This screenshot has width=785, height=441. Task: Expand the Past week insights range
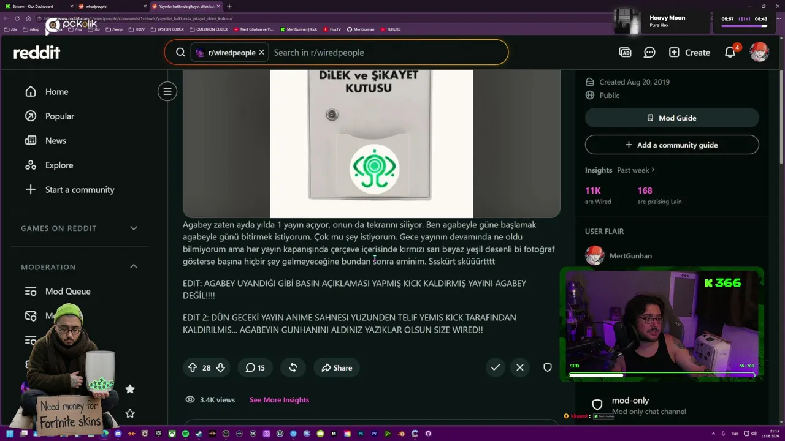(636, 170)
